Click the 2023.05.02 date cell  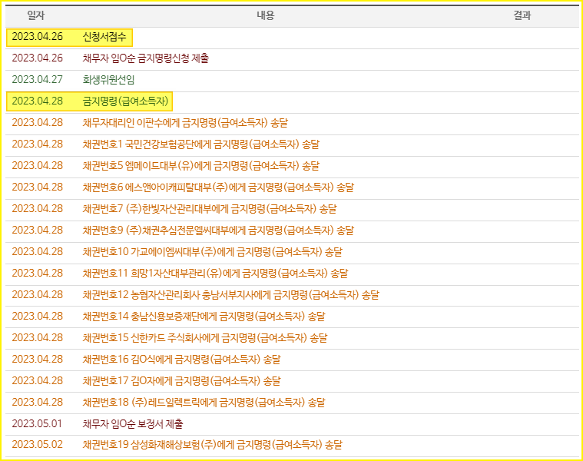point(37,445)
